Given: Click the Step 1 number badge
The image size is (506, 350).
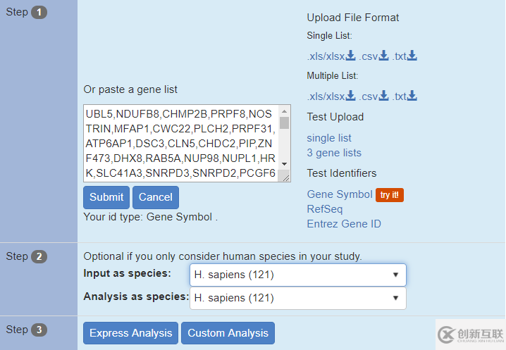Looking at the screenshot, I should [x=39, y=12].
